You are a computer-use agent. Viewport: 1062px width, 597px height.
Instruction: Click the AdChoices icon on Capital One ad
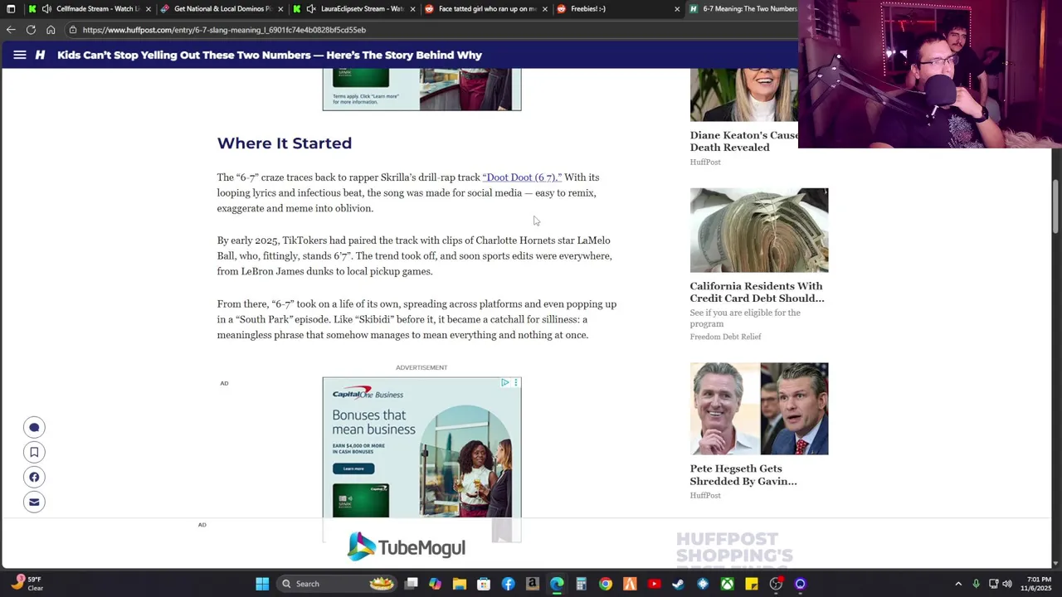click(504, 382)
